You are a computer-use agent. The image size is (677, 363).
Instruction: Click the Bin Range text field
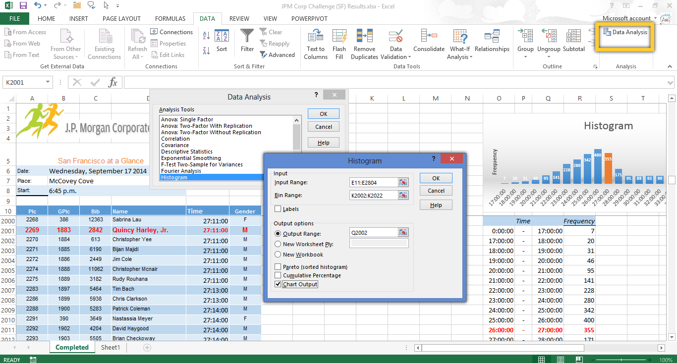(x=374, y=195)
